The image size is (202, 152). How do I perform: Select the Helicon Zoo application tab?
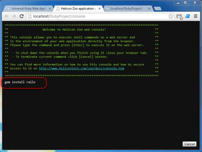[x=79, y=9]
